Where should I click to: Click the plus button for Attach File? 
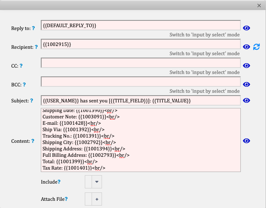[x=97, y=199]
